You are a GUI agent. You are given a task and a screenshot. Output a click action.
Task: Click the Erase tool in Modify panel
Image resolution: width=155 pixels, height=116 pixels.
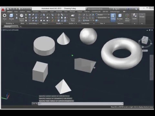click(53, 21)
